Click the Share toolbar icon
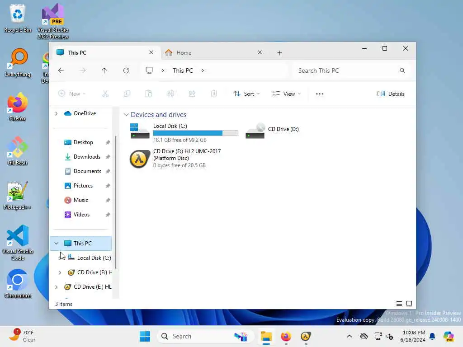 click(192, 94)
